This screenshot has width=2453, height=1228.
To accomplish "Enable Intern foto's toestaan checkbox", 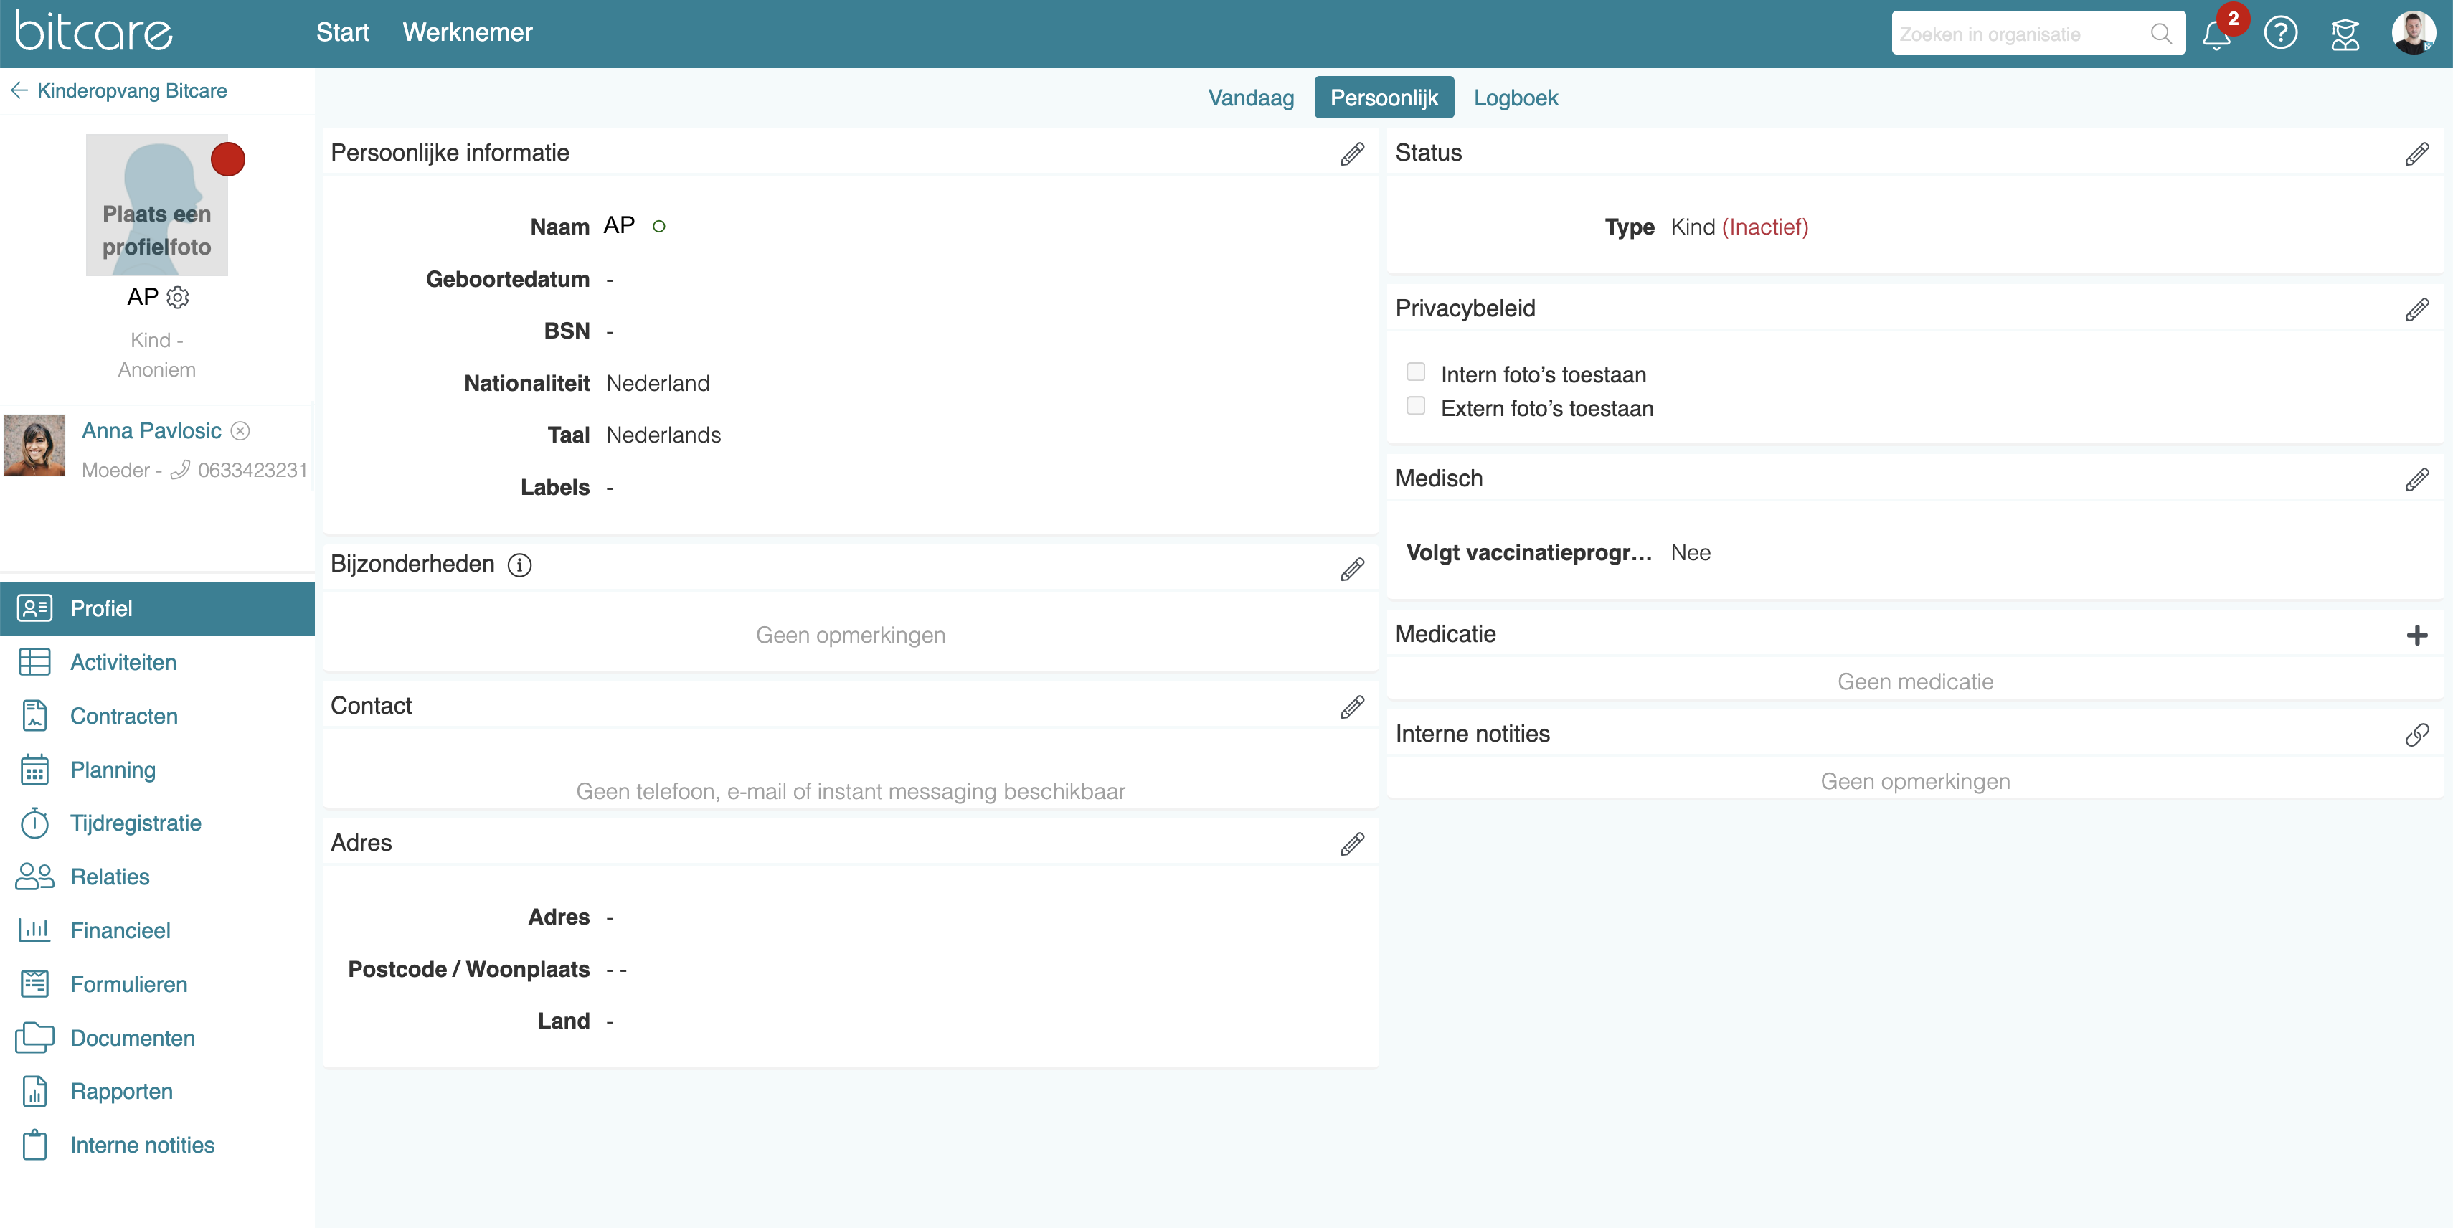I will click(1415, 372).
